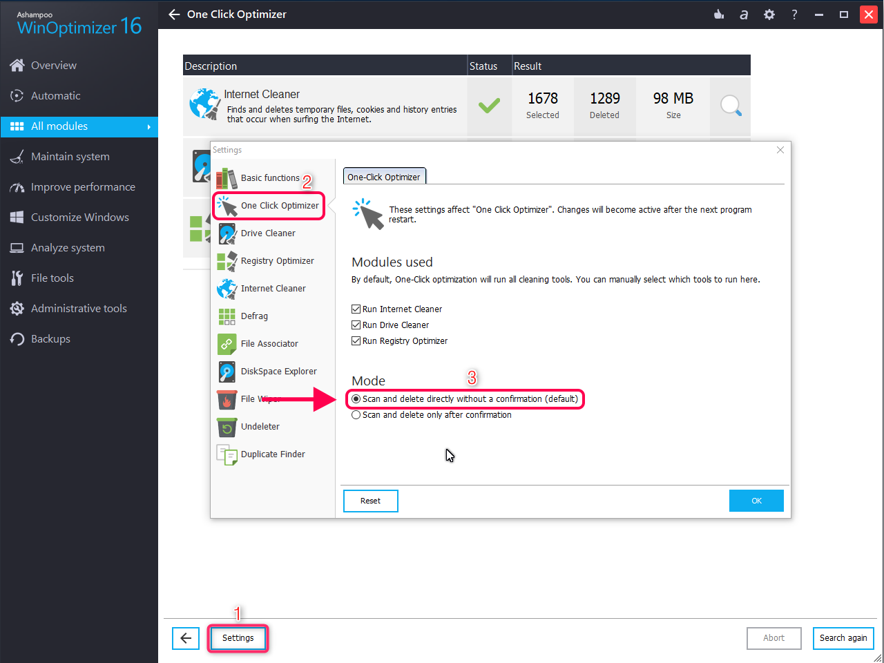Click the back arrow beside One Click Optimizer title
Screen dimensions: 884x663
(x=174, y=15)
